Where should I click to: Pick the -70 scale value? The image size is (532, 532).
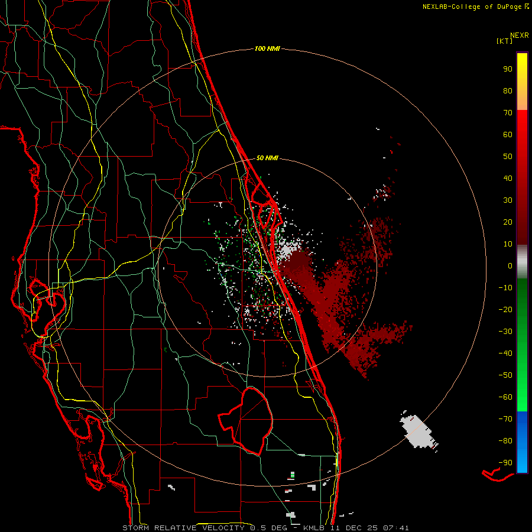(x=505, y=419)
